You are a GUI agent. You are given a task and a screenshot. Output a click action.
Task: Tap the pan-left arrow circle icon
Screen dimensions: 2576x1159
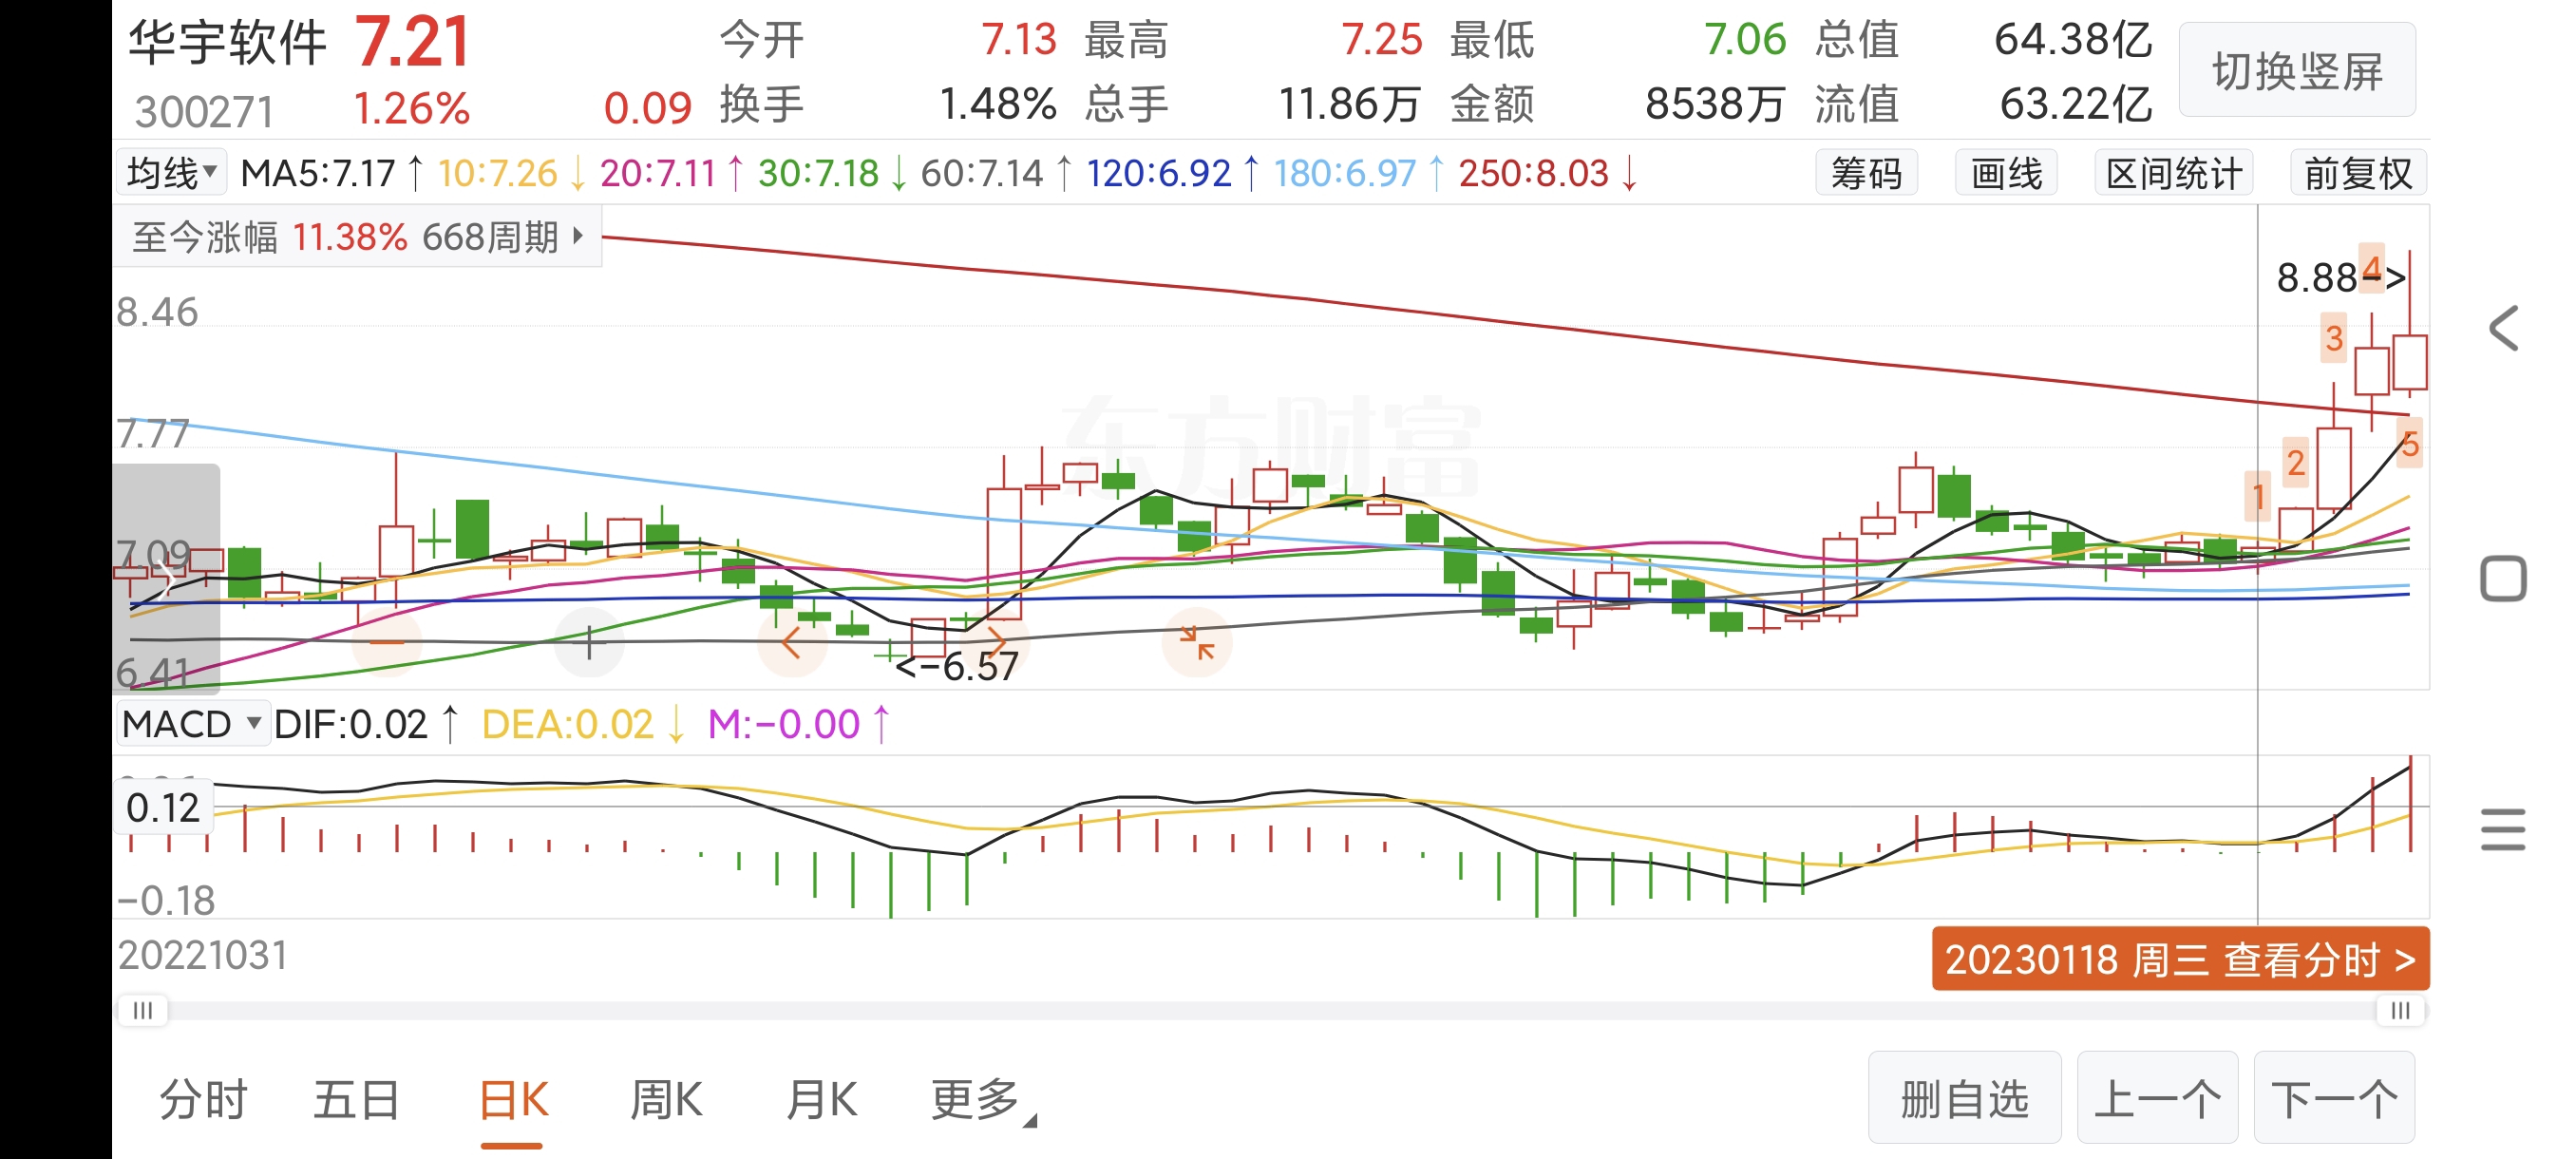tap(792, 642)
